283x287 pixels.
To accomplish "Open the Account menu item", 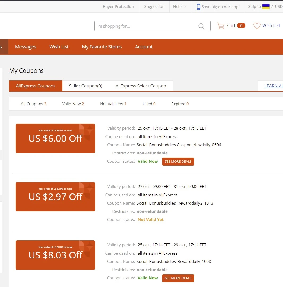I will click(x=144, y=47).
